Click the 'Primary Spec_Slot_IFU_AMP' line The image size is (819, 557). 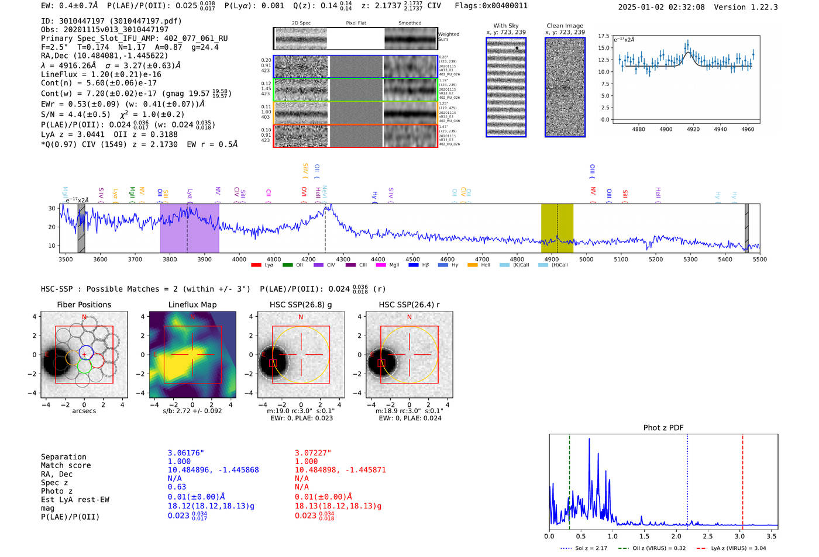(135, 39)
